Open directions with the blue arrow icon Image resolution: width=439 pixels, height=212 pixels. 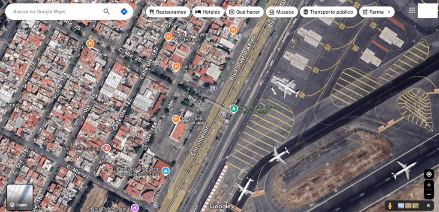coord(124,12)
